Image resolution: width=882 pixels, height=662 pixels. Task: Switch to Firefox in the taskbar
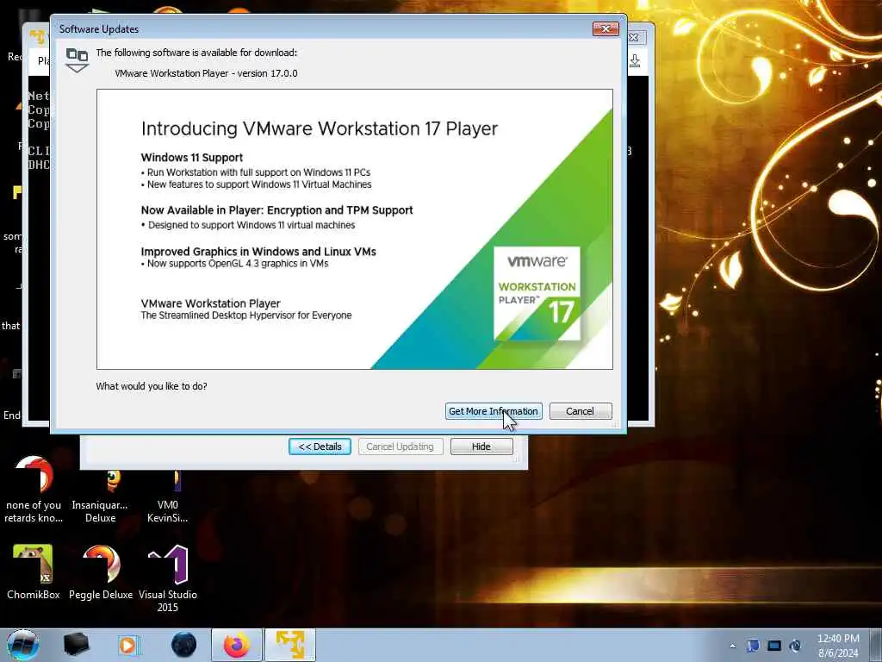pos(237,645)
